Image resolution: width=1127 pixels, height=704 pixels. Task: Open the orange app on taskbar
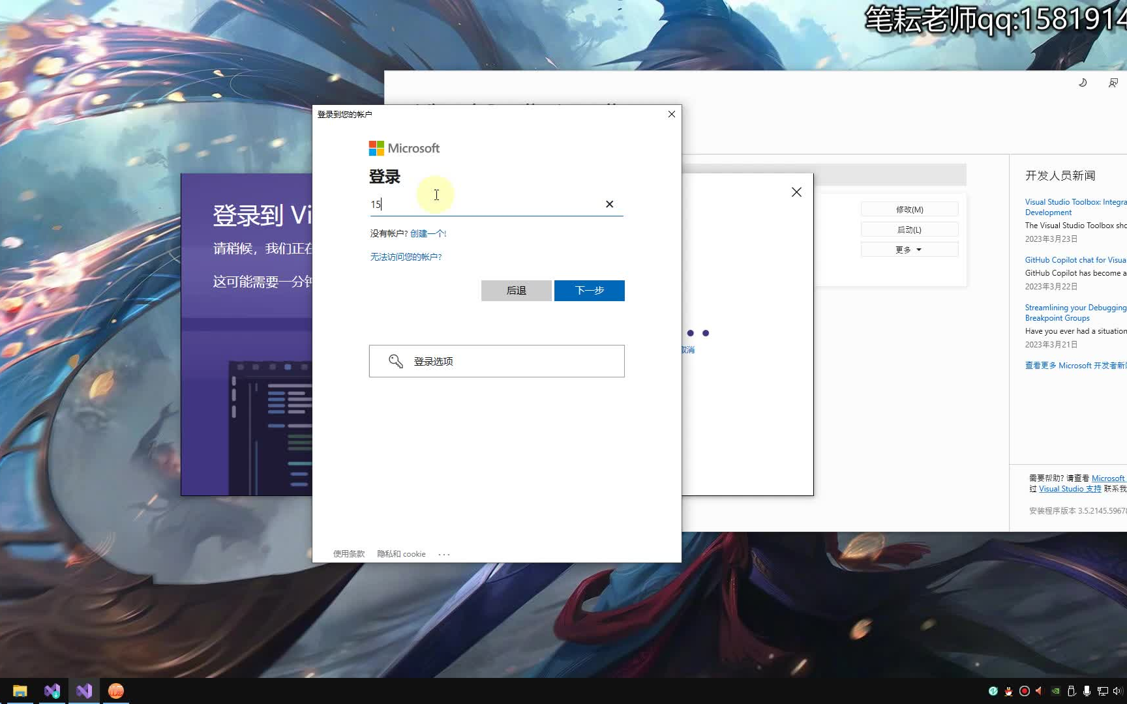coord(116,691)
